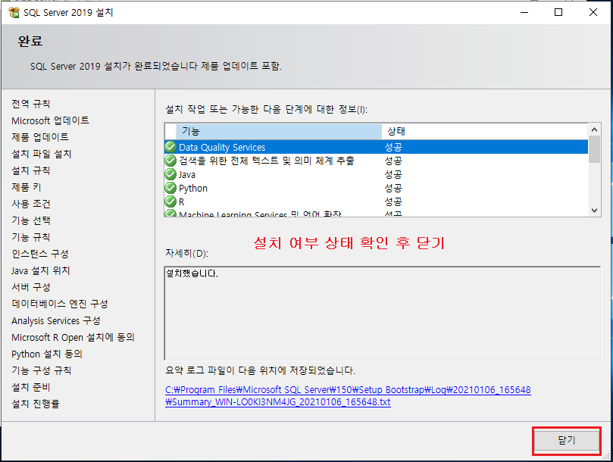
Task: Click the SQL Server setup title bar icon
Action: click(x=14, y=13)
